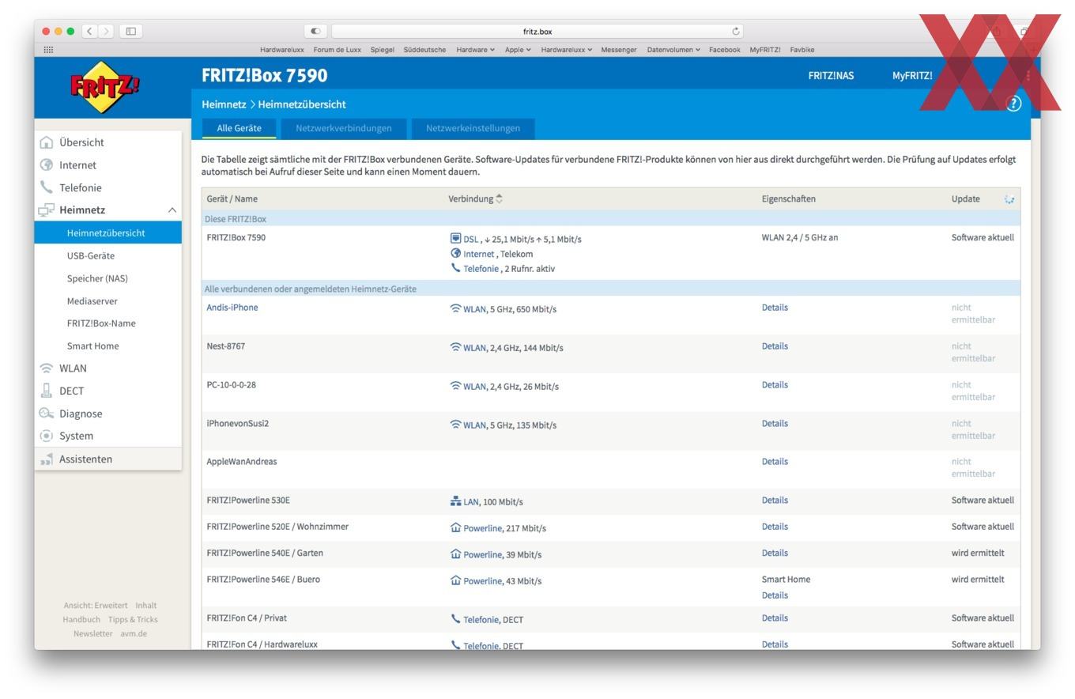Viewport: 1075px width, 699px height.
Task: Open Heimnetzübersicht in the sidebar
Action: [107, 233]
